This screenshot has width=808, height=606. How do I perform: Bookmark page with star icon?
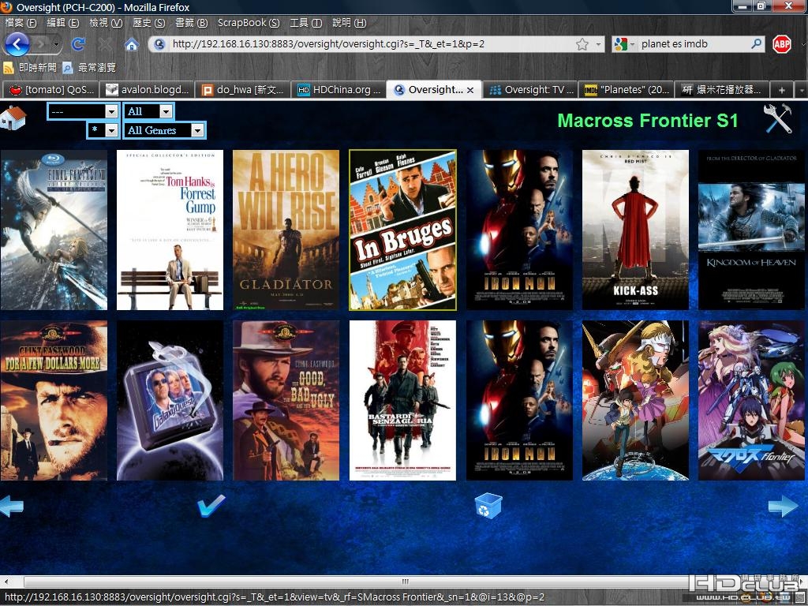pyautogui.click(x=582, y=44)
